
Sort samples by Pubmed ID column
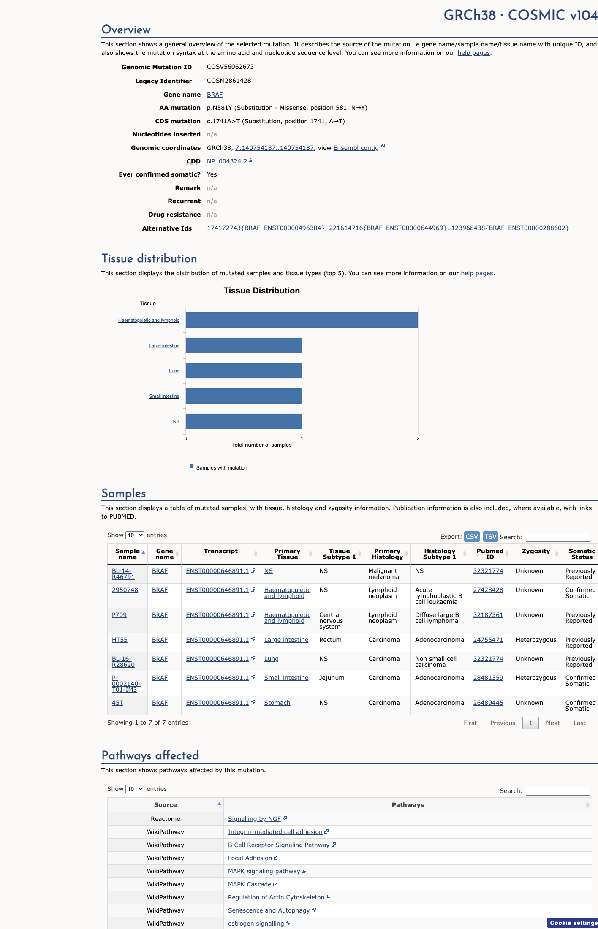pyautogui.click(x=490, y=554)
